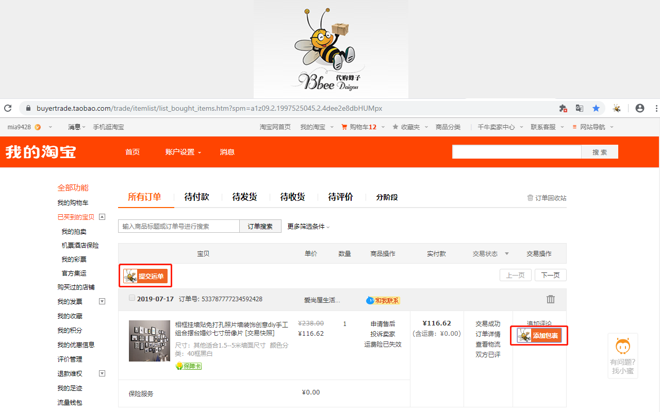This screenshot has width=660, height=412.
Task: Delete the 2019-07-17 order with trash icon
Action: [551, 299]
